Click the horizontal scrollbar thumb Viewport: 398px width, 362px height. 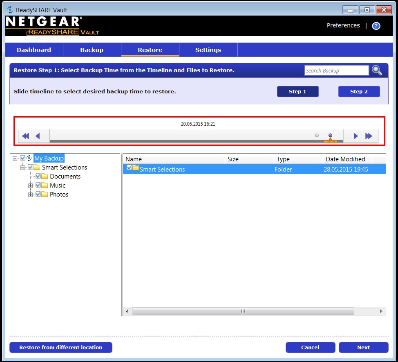[x=243, y=311]
